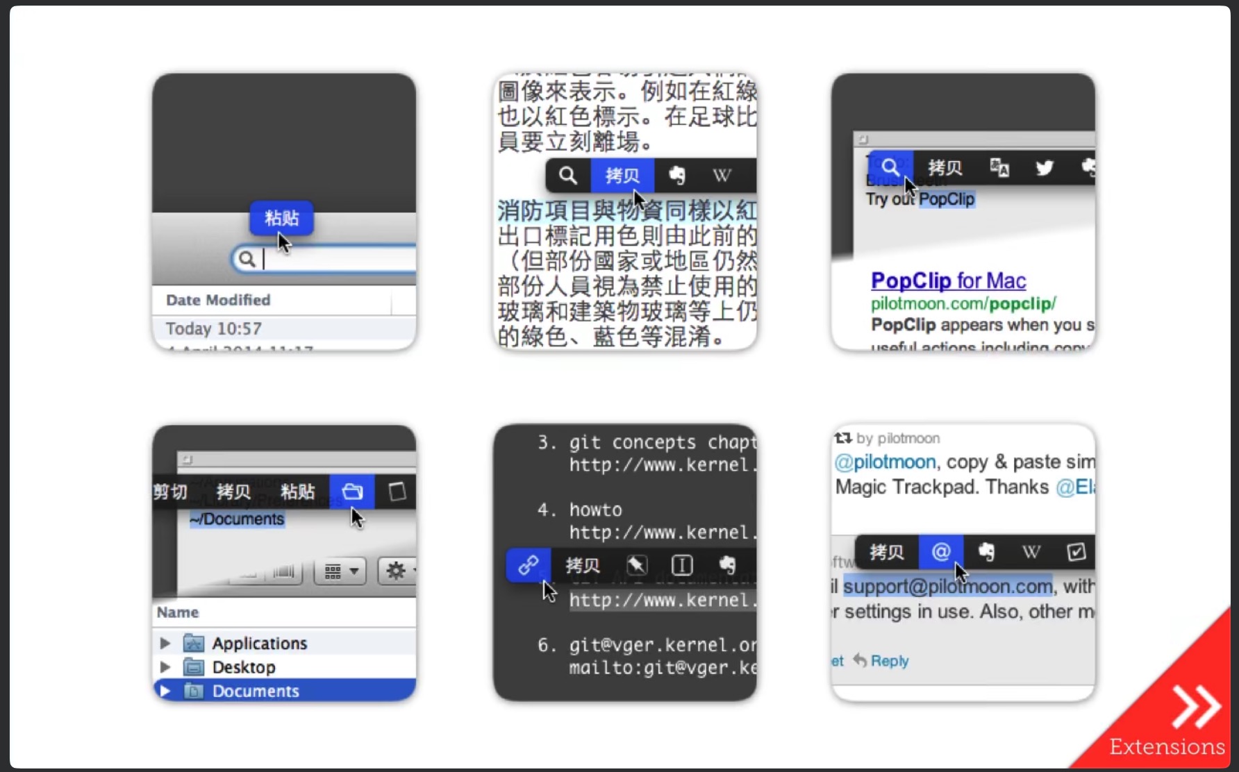Image resolution: width=1239 pixels, height=772 pixels.
Task: Click Wikipedia W icon above Chinese text
Action: point(722,176)
